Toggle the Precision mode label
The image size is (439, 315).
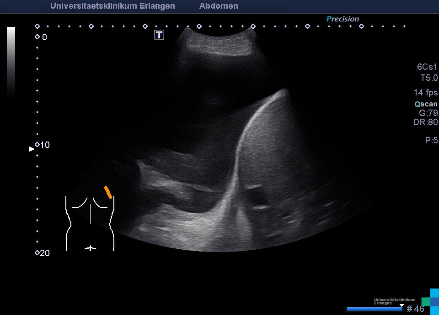(343, 19)
